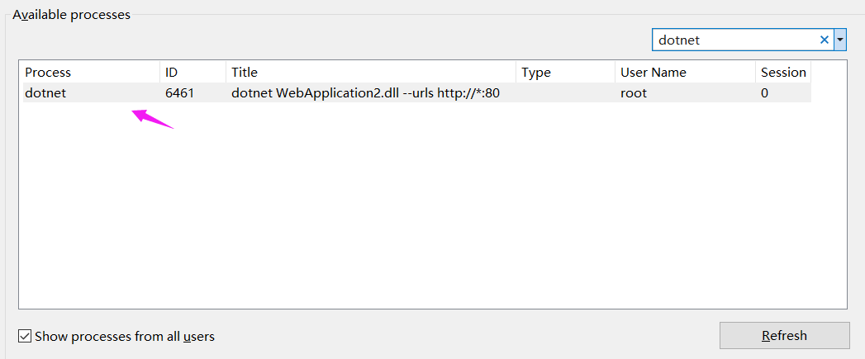Viewport: 865px width, 359px height.
Task: Click the root user name cell
Action: tap(634, 93)
